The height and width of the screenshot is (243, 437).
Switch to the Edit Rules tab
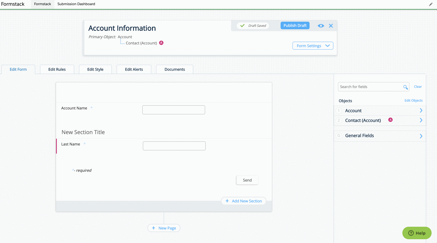point(57,69)
